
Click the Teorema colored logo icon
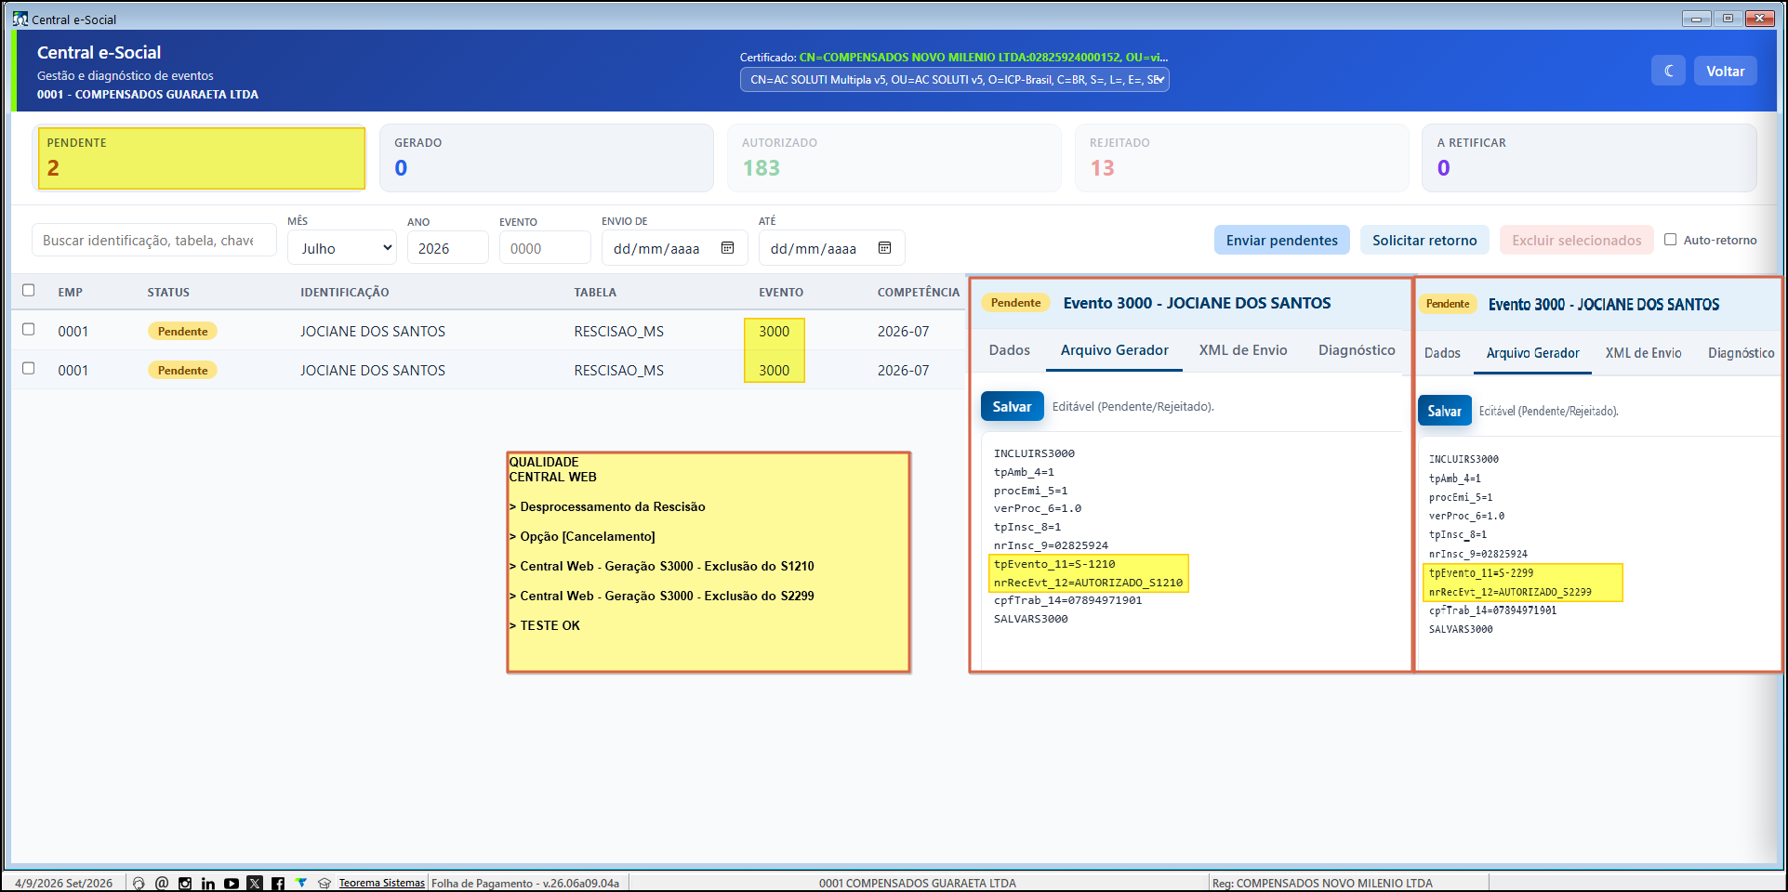click(301, 883)
